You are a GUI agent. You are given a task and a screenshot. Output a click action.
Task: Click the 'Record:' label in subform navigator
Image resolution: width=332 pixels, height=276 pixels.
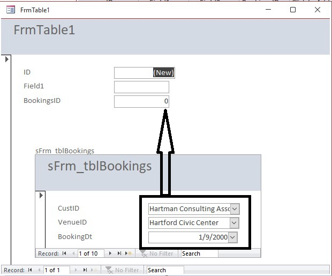point(48,253)
